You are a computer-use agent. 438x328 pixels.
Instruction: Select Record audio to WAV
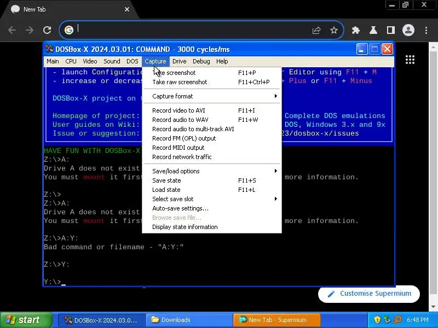(212, 120)
